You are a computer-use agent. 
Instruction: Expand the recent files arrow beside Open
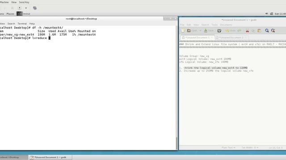tap(200, 31)
